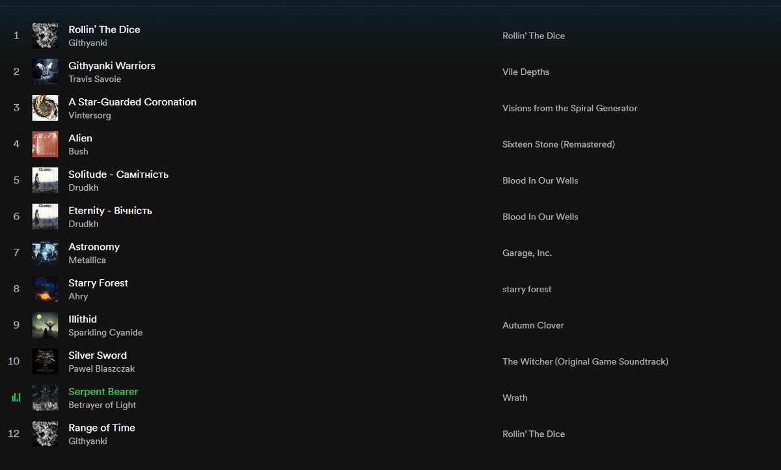
Task: Click the cover art next to Alien
Action: pos(45,145)
